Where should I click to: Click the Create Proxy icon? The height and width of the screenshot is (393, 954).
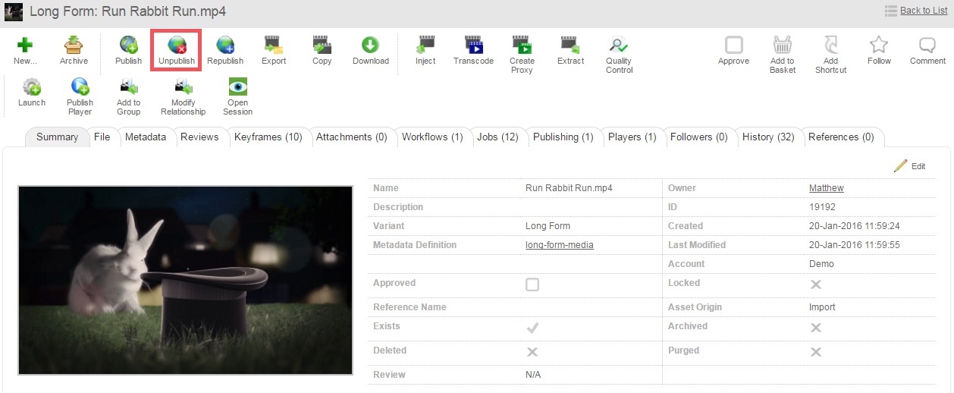[522, 46]
